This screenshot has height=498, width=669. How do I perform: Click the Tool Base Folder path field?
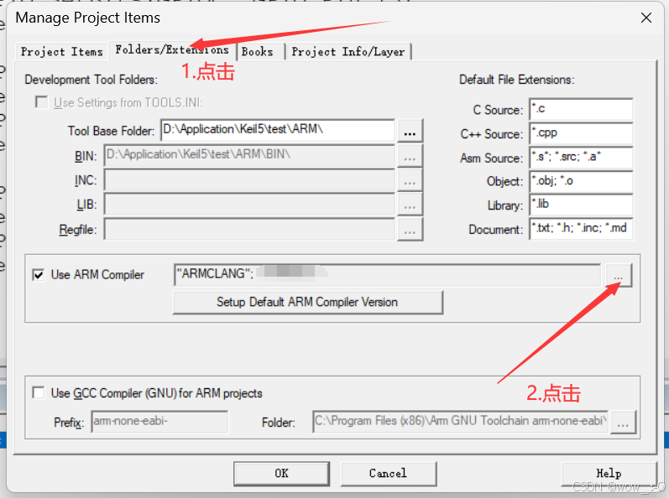tap(278, 130)
